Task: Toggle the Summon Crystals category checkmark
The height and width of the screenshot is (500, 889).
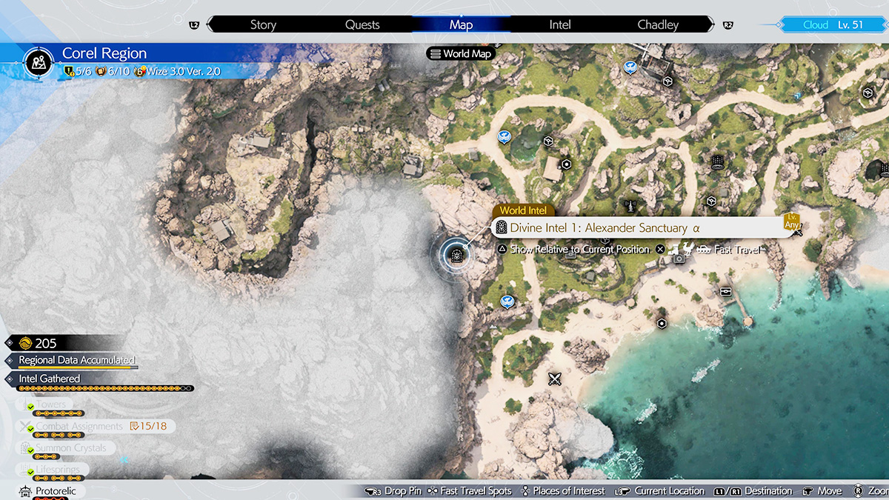Action: [30, 450]
